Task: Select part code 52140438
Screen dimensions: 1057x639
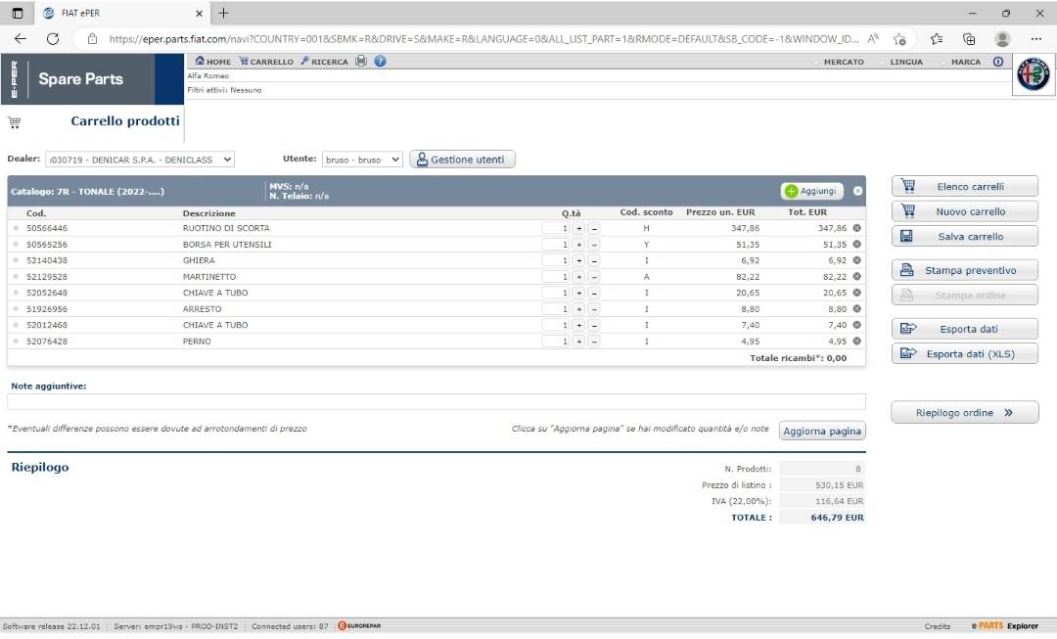Action: [x=47, y=261]
